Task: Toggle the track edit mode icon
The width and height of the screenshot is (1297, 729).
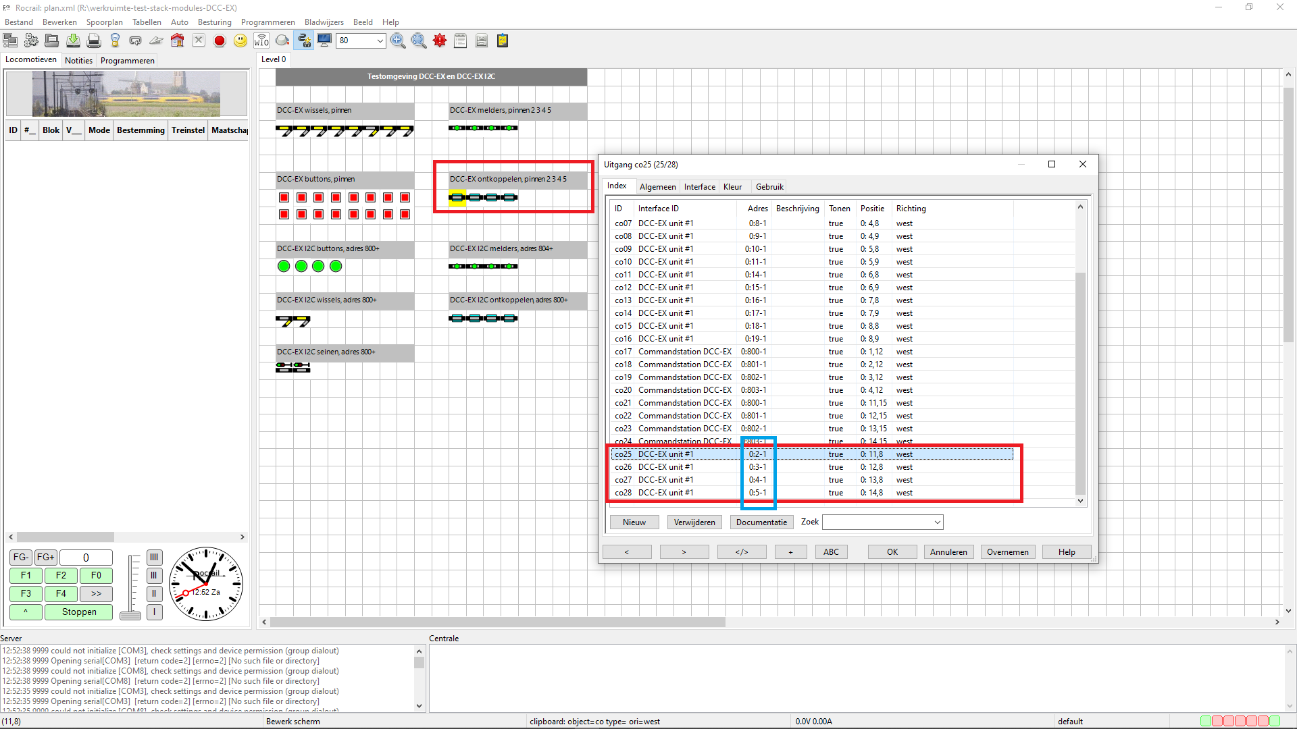Action: point(304,40)
